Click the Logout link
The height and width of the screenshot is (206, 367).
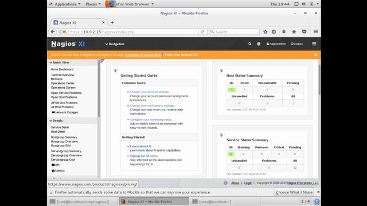[x=296, y=43]
